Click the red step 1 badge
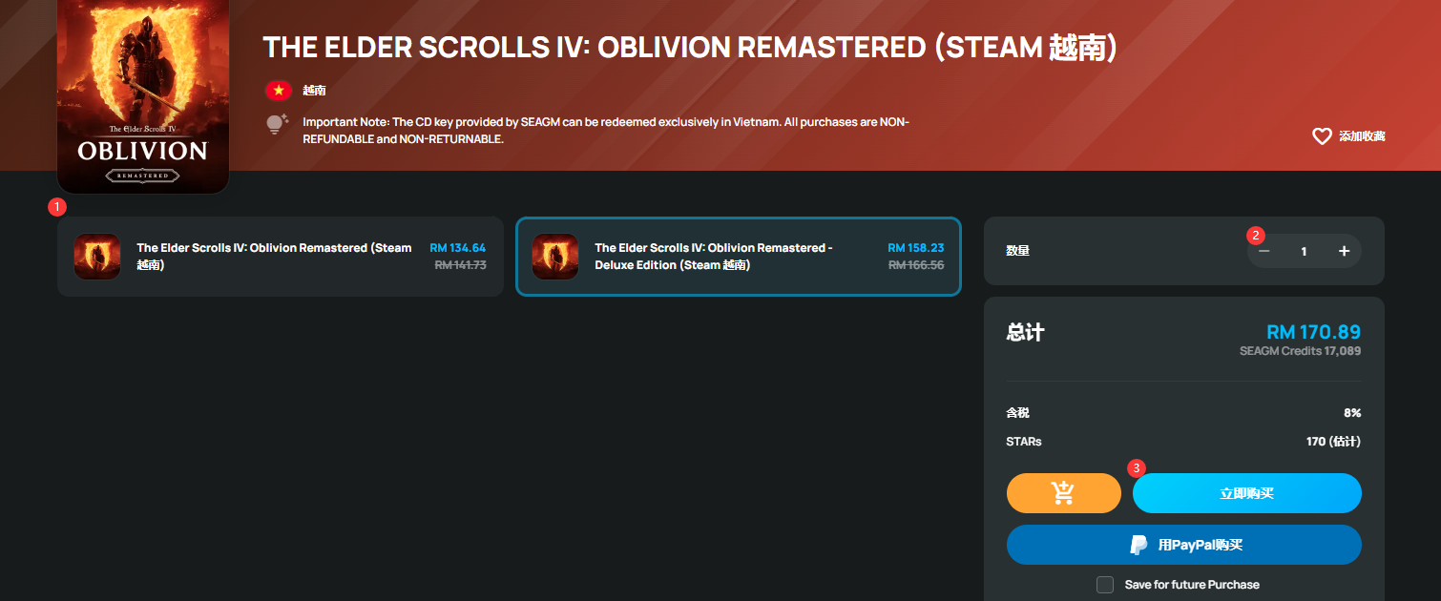 click(x=57, y=206)
